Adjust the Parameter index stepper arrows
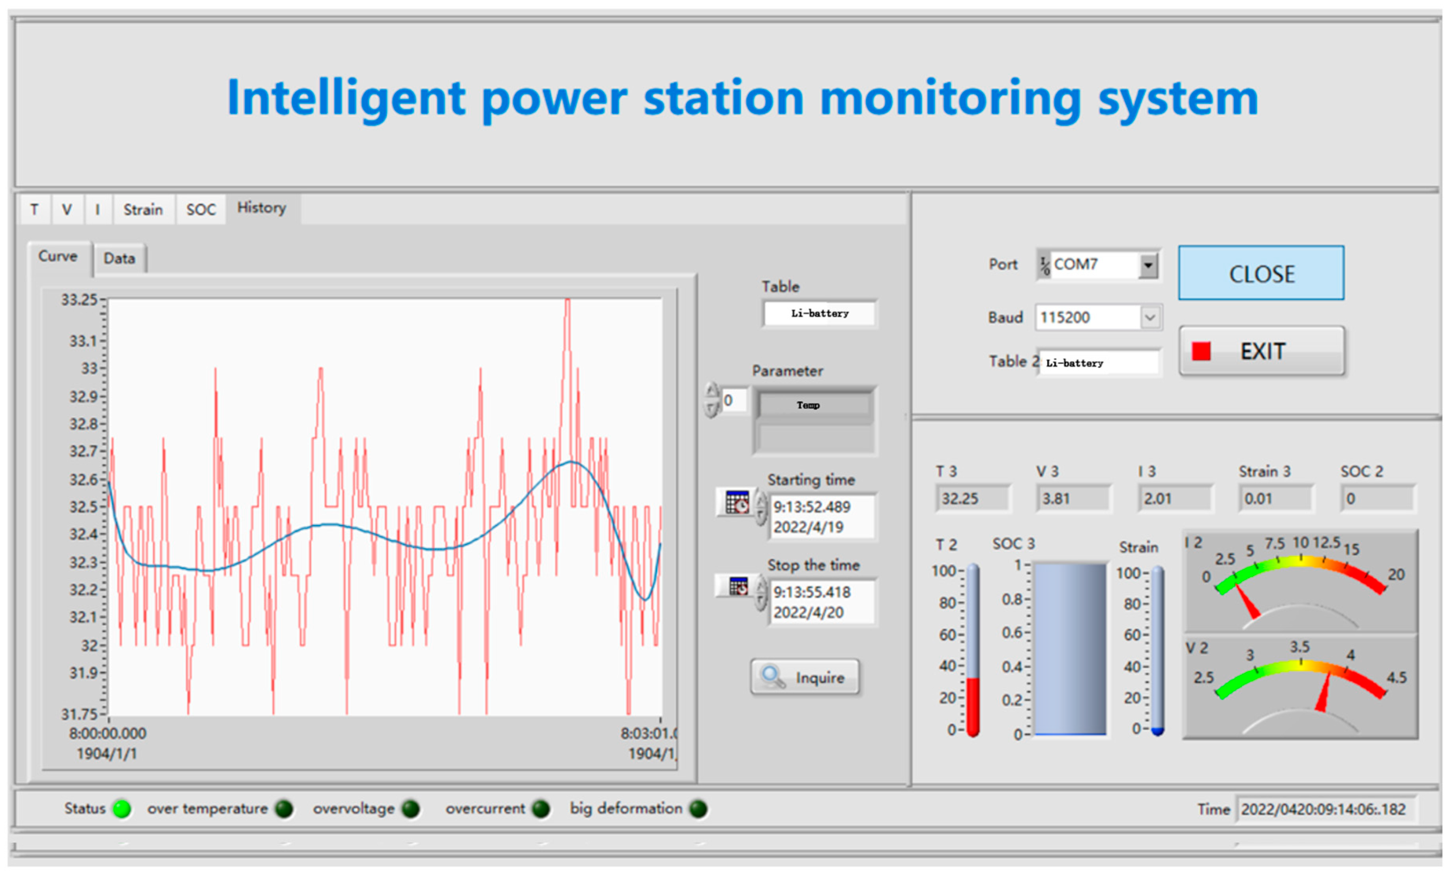 (711, 400)
